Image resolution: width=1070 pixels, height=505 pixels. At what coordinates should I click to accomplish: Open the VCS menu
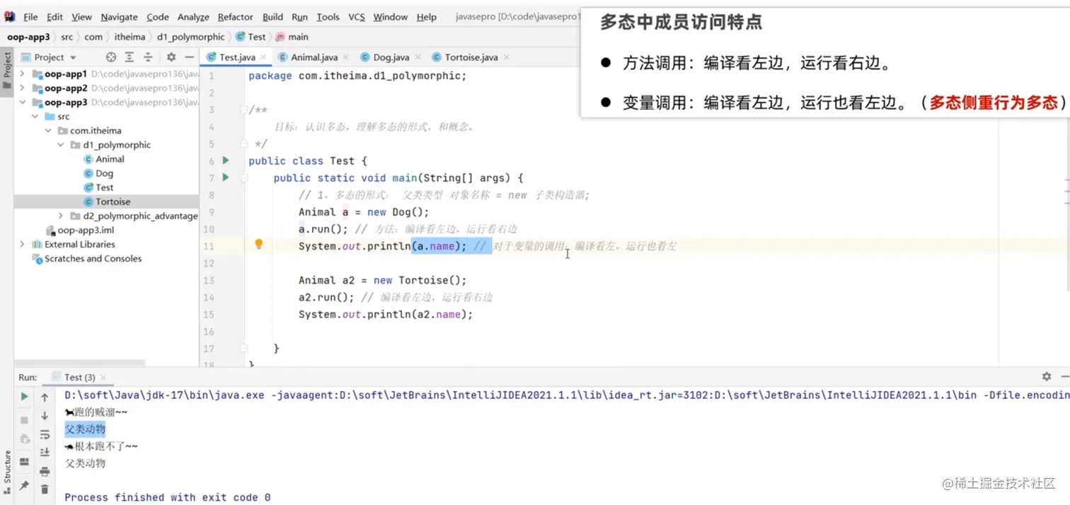click(357, 17)
